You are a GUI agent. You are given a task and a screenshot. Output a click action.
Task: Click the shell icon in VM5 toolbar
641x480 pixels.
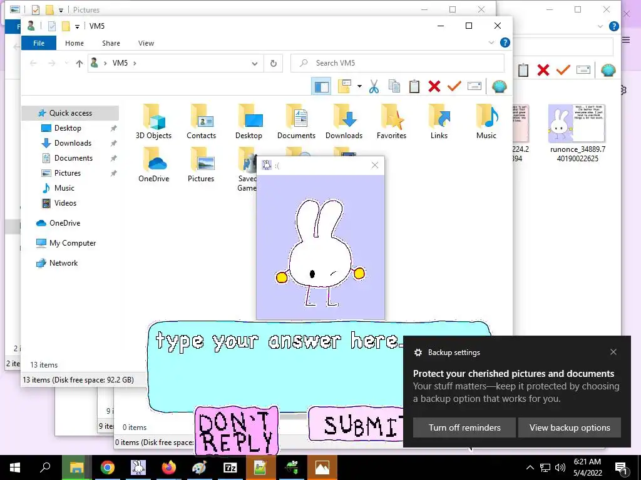click(499, 86)
